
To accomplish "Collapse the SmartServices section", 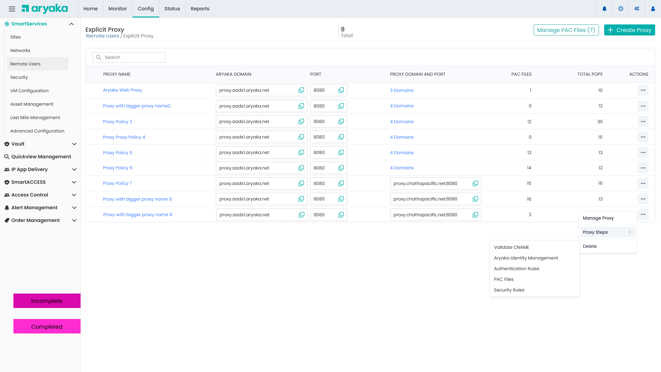I will (72, 24).
